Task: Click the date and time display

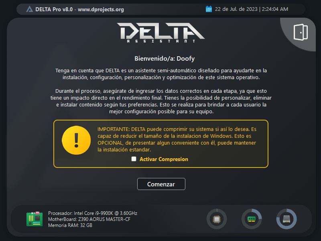Action: (252, 9)
